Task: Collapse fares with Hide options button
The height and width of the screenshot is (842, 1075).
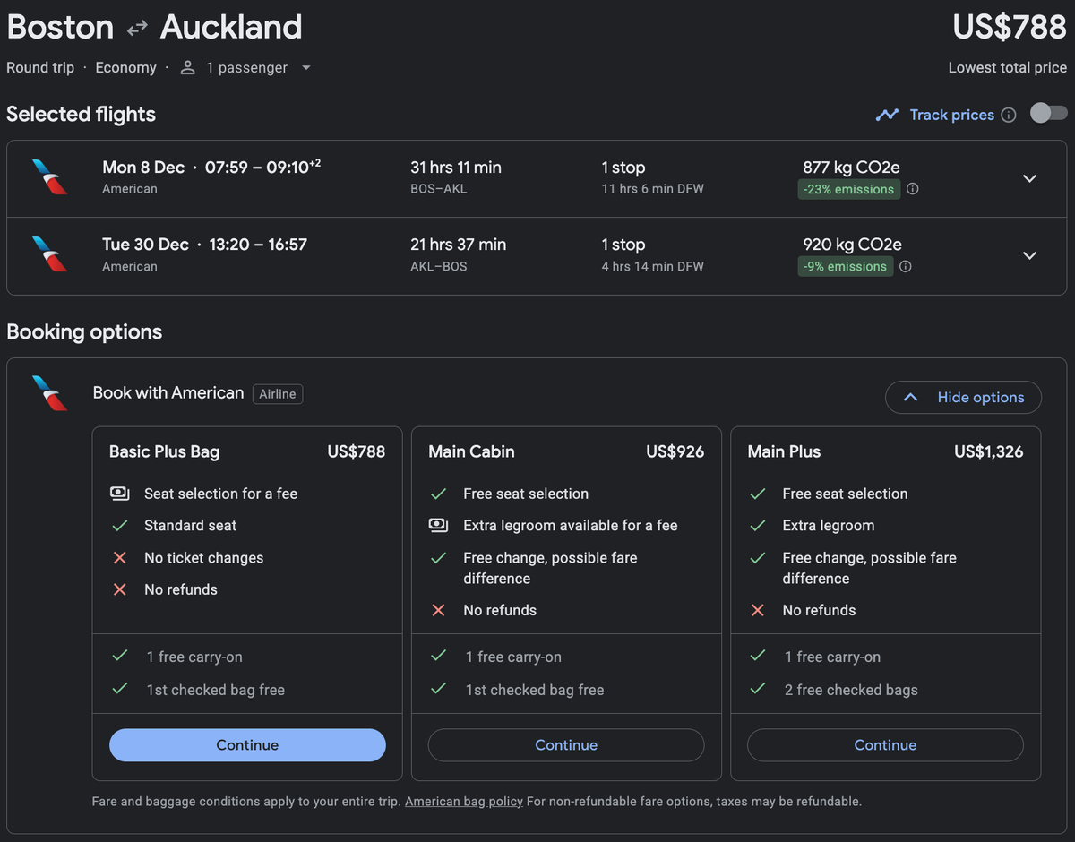Action: click(x=963, y=398)
